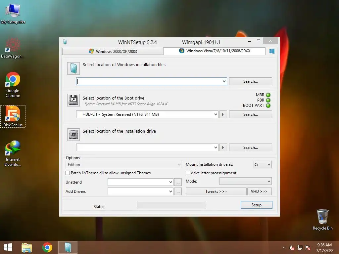Click the BOOT PART green status indicator

point(268,106)
